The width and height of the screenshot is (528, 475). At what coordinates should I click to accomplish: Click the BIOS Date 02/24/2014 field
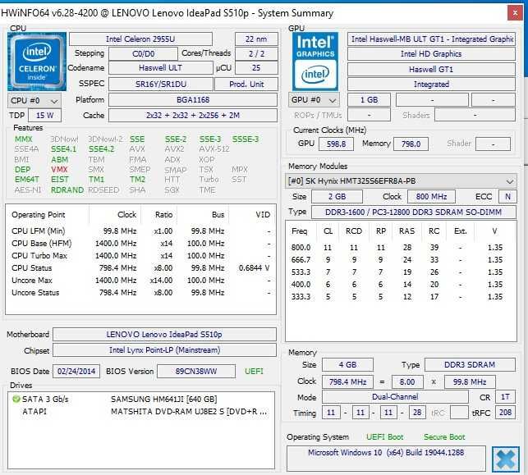[76, 372]
